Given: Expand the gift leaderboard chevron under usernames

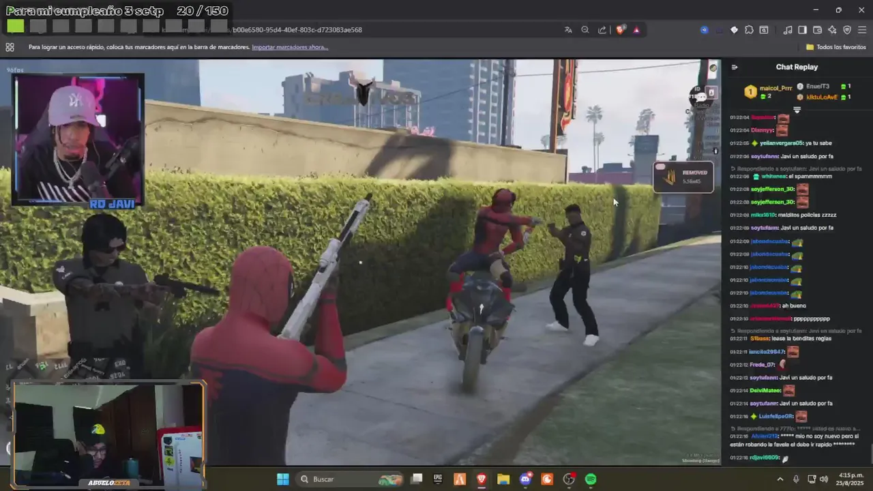Looking at the screenshot, I should 797,110.
